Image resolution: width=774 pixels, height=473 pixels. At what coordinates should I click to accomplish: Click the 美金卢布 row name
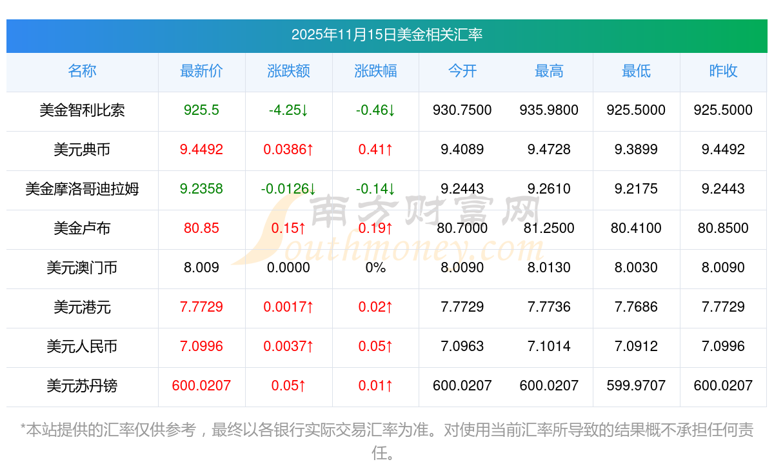82,228
